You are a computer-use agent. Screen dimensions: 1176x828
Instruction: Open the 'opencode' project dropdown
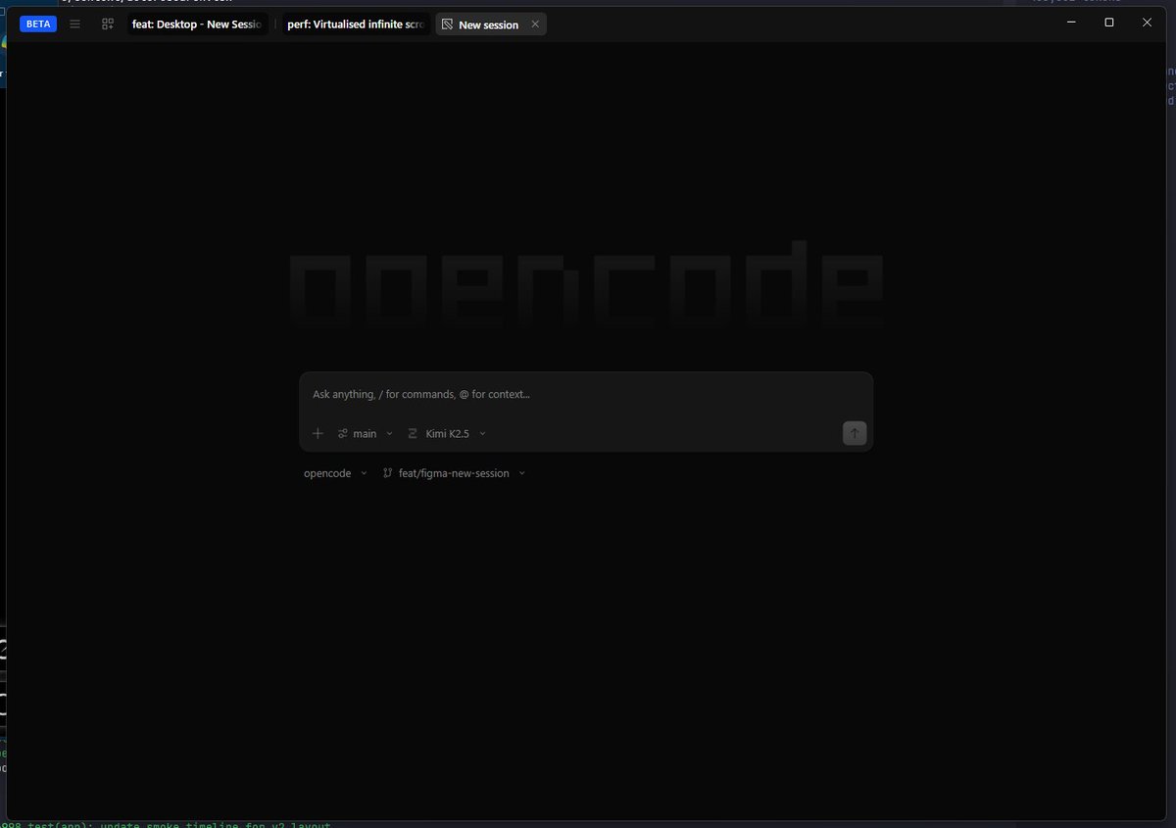tap(335, 473)
